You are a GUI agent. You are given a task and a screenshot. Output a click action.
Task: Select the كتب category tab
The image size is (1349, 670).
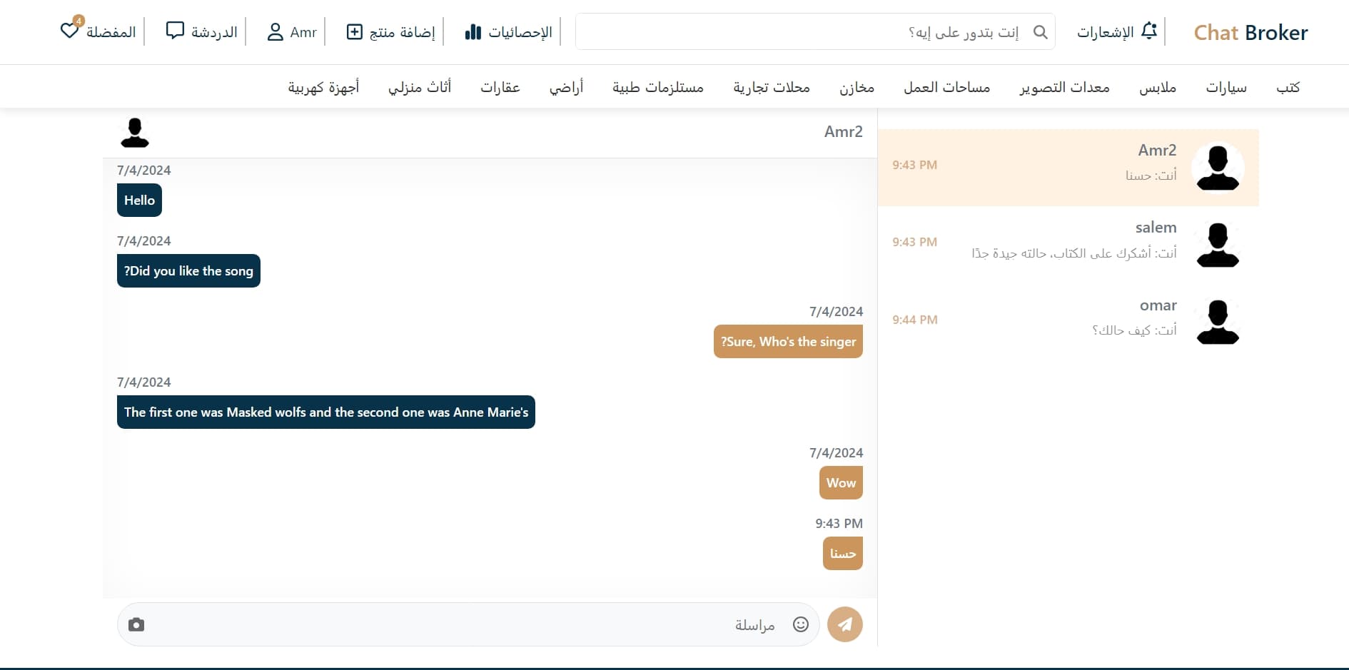tap(1288, 87)
